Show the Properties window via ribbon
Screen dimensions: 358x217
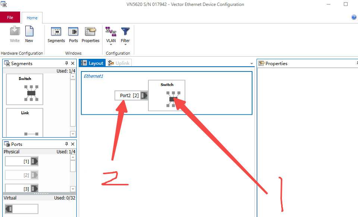tap(90, 34)
